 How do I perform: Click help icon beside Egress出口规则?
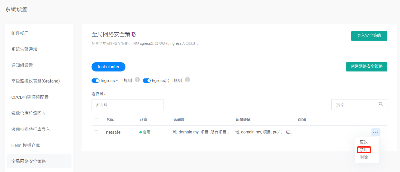click(x=188, y=80)
